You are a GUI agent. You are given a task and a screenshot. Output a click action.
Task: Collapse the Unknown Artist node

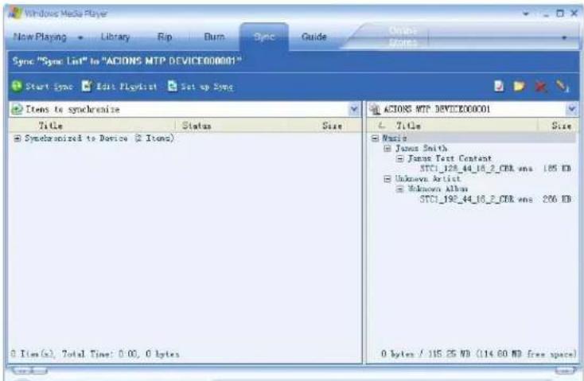coord(387,179)
